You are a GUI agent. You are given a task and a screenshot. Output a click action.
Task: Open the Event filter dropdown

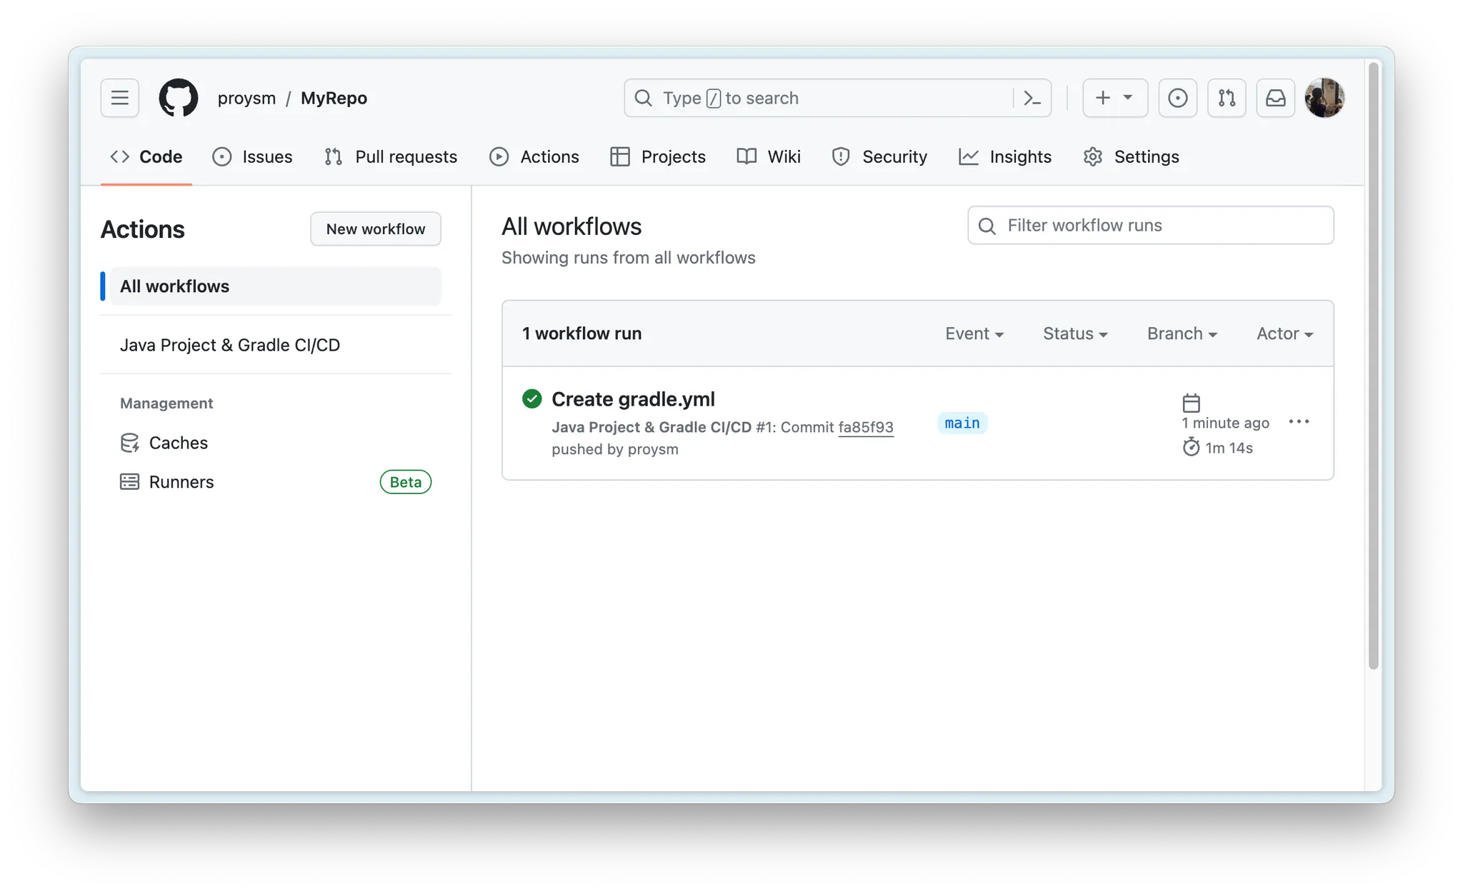pos(974,333)
